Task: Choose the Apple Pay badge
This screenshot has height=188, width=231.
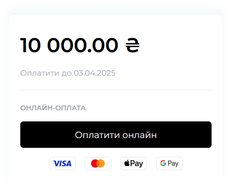Action: (134, 163)
